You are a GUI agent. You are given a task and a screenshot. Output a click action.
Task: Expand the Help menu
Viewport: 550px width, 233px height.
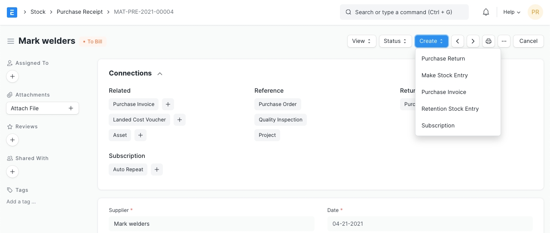pos(511,12)
